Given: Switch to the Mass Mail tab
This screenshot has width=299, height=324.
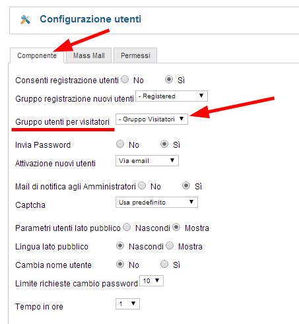Looking at the screenshot, I should tap(89, 55).
